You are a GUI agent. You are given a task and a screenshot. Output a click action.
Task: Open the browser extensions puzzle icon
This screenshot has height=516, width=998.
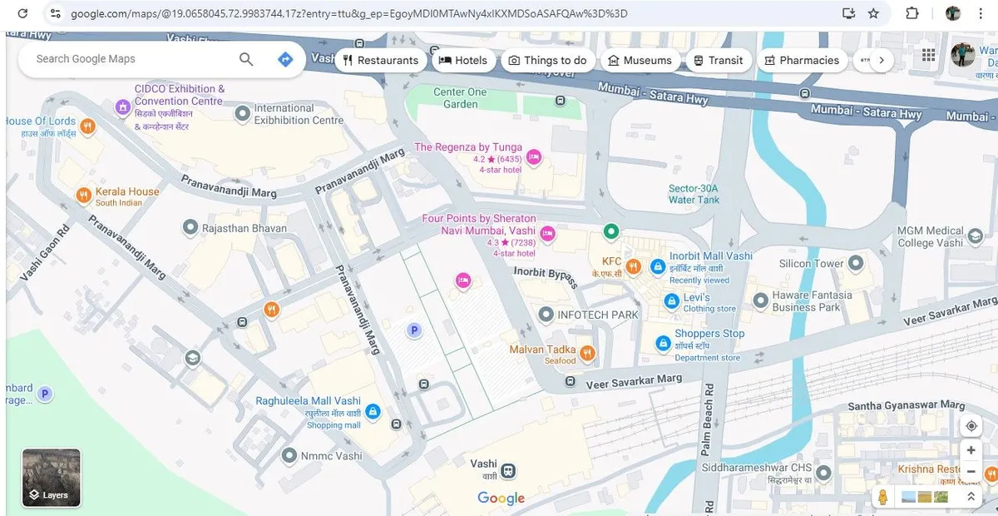click(912, 13)
